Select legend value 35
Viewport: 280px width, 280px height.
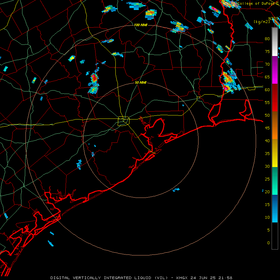267,154
